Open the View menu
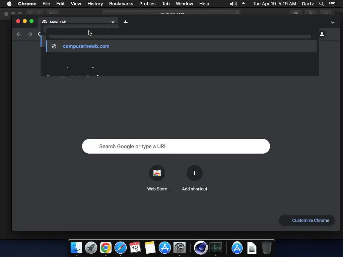The height and width of the screenshot is (257, 343). pos(76,4)
